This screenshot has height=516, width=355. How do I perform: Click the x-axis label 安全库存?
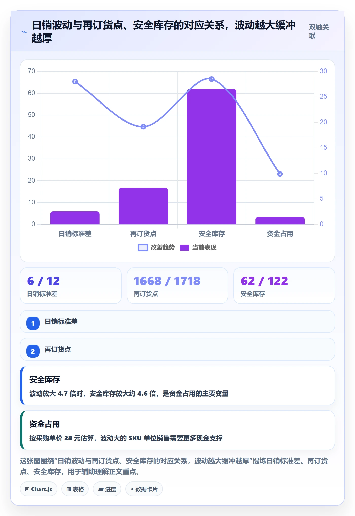(212, 234)
